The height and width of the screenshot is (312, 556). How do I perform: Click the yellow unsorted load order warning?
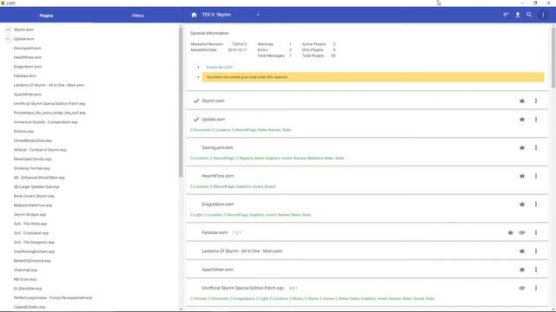373,77
